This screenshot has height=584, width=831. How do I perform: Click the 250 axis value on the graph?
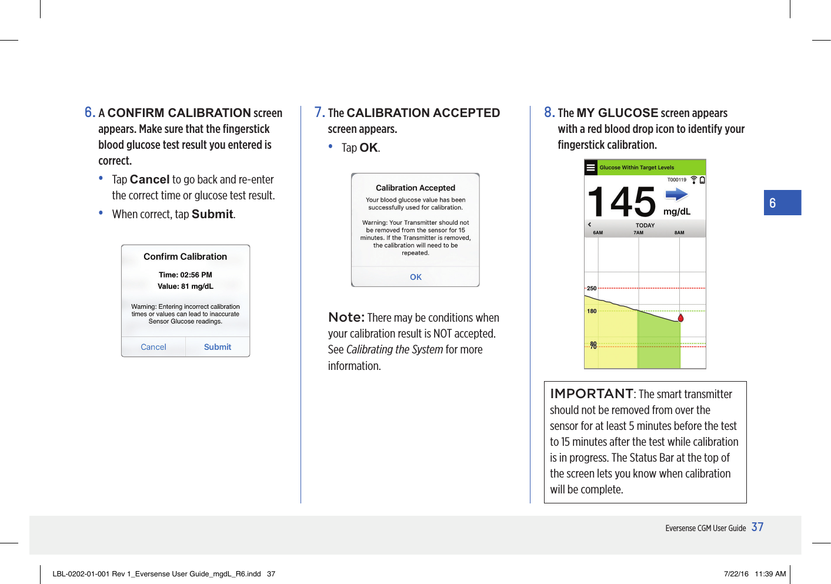(x=592, y=289)
